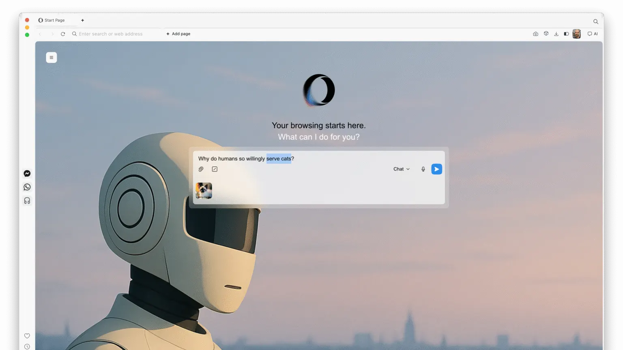The width and height of the screenshot is (623, 350).
Task: Toggle the hamburger menu on the start page
Action: coord(51,57)
